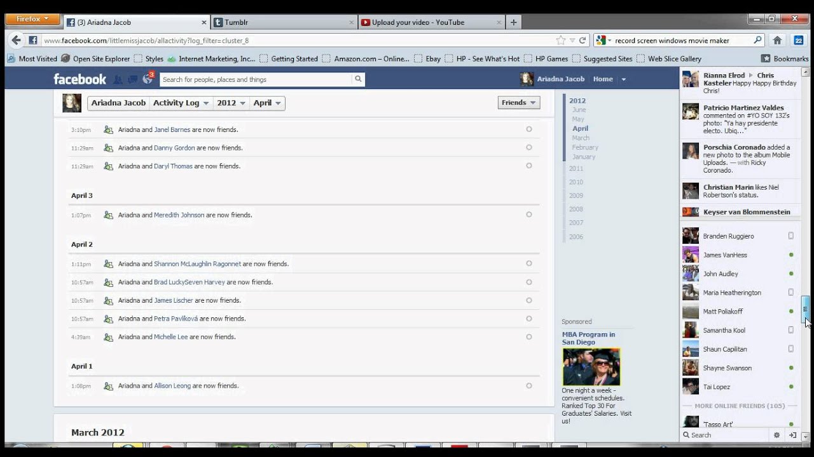Click the browser Back arrow button

pos(16,40)
